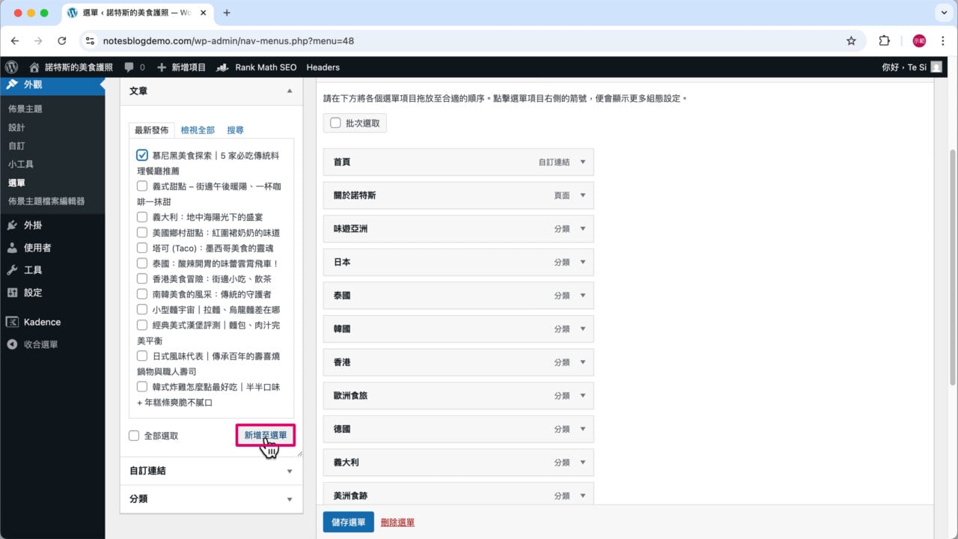Enable the 批次選取 bulk select checkbox
This screenshot has height=539, width=958.
pos(335,123)
